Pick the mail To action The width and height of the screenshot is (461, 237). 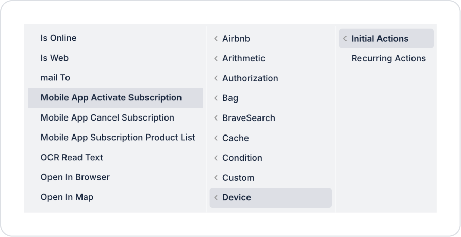point(55,78)
